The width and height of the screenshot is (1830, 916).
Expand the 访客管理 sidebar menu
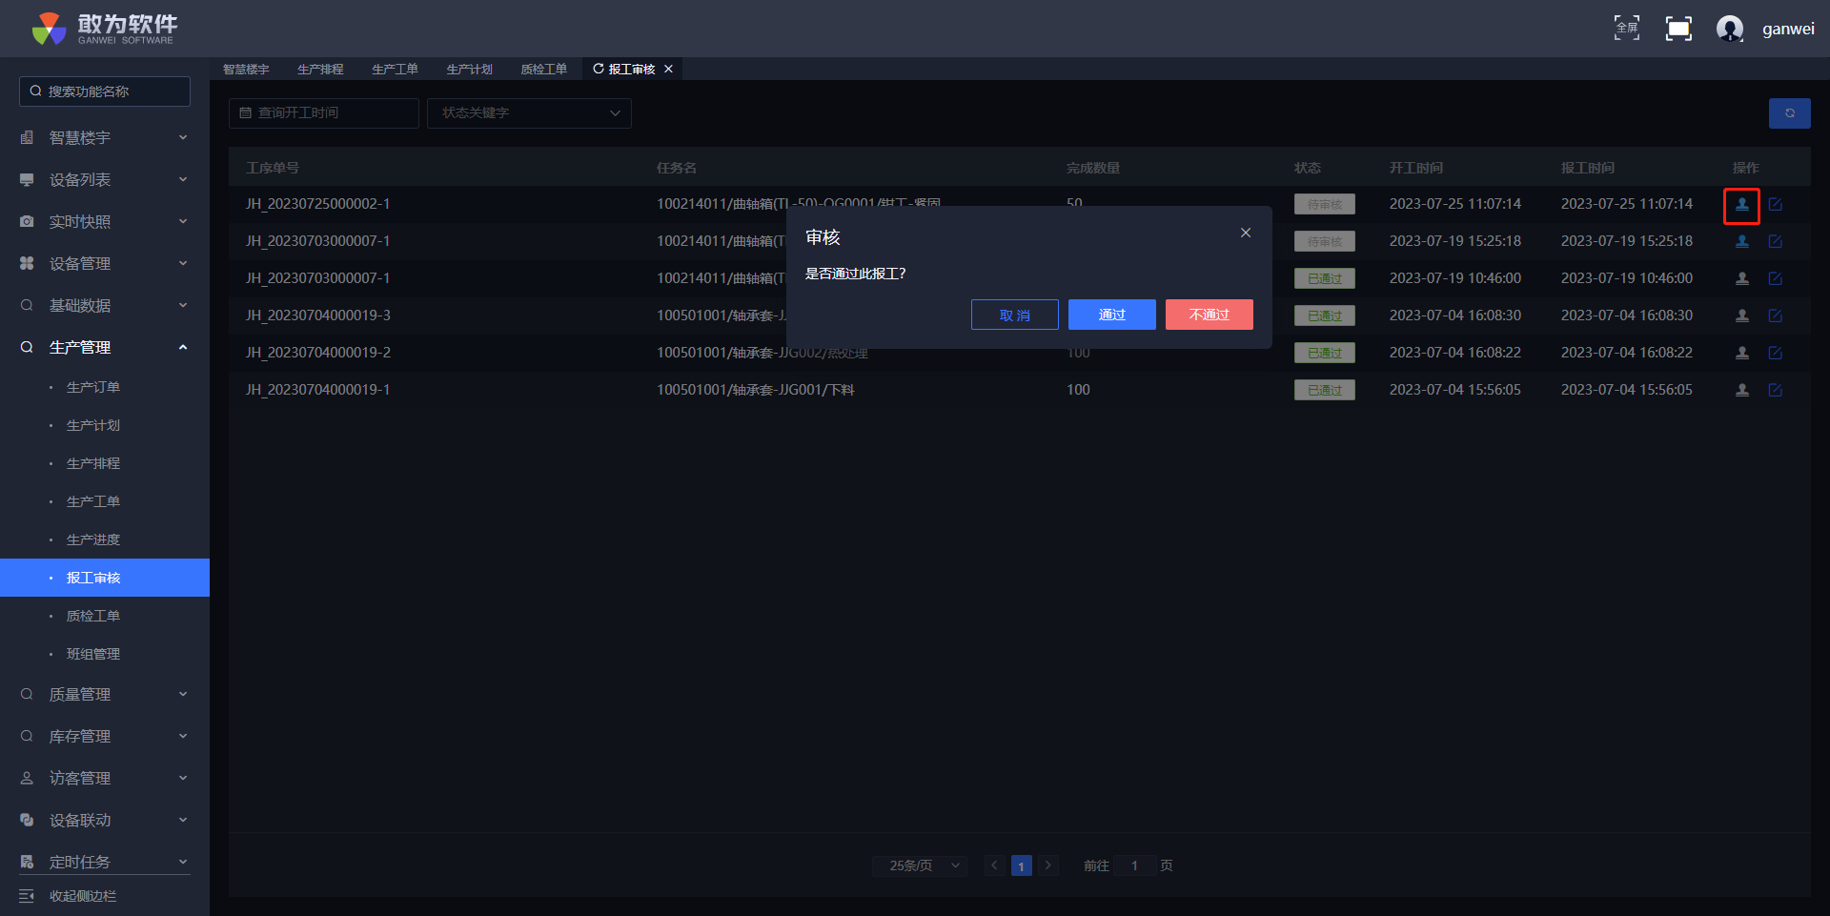tap(105, 778)
